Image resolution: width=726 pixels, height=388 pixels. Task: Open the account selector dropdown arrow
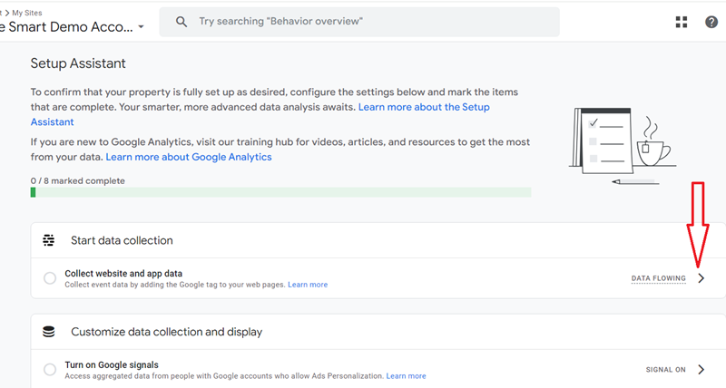[x=142, y=27]
